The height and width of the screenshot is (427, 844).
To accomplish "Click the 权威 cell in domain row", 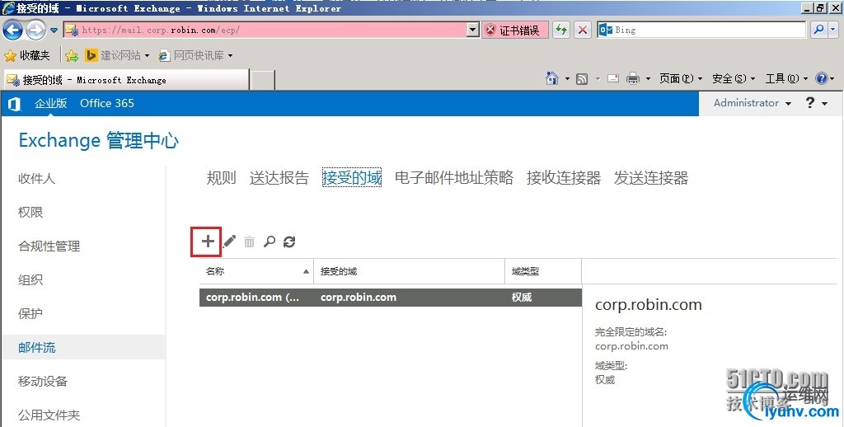I will [522, 298].
